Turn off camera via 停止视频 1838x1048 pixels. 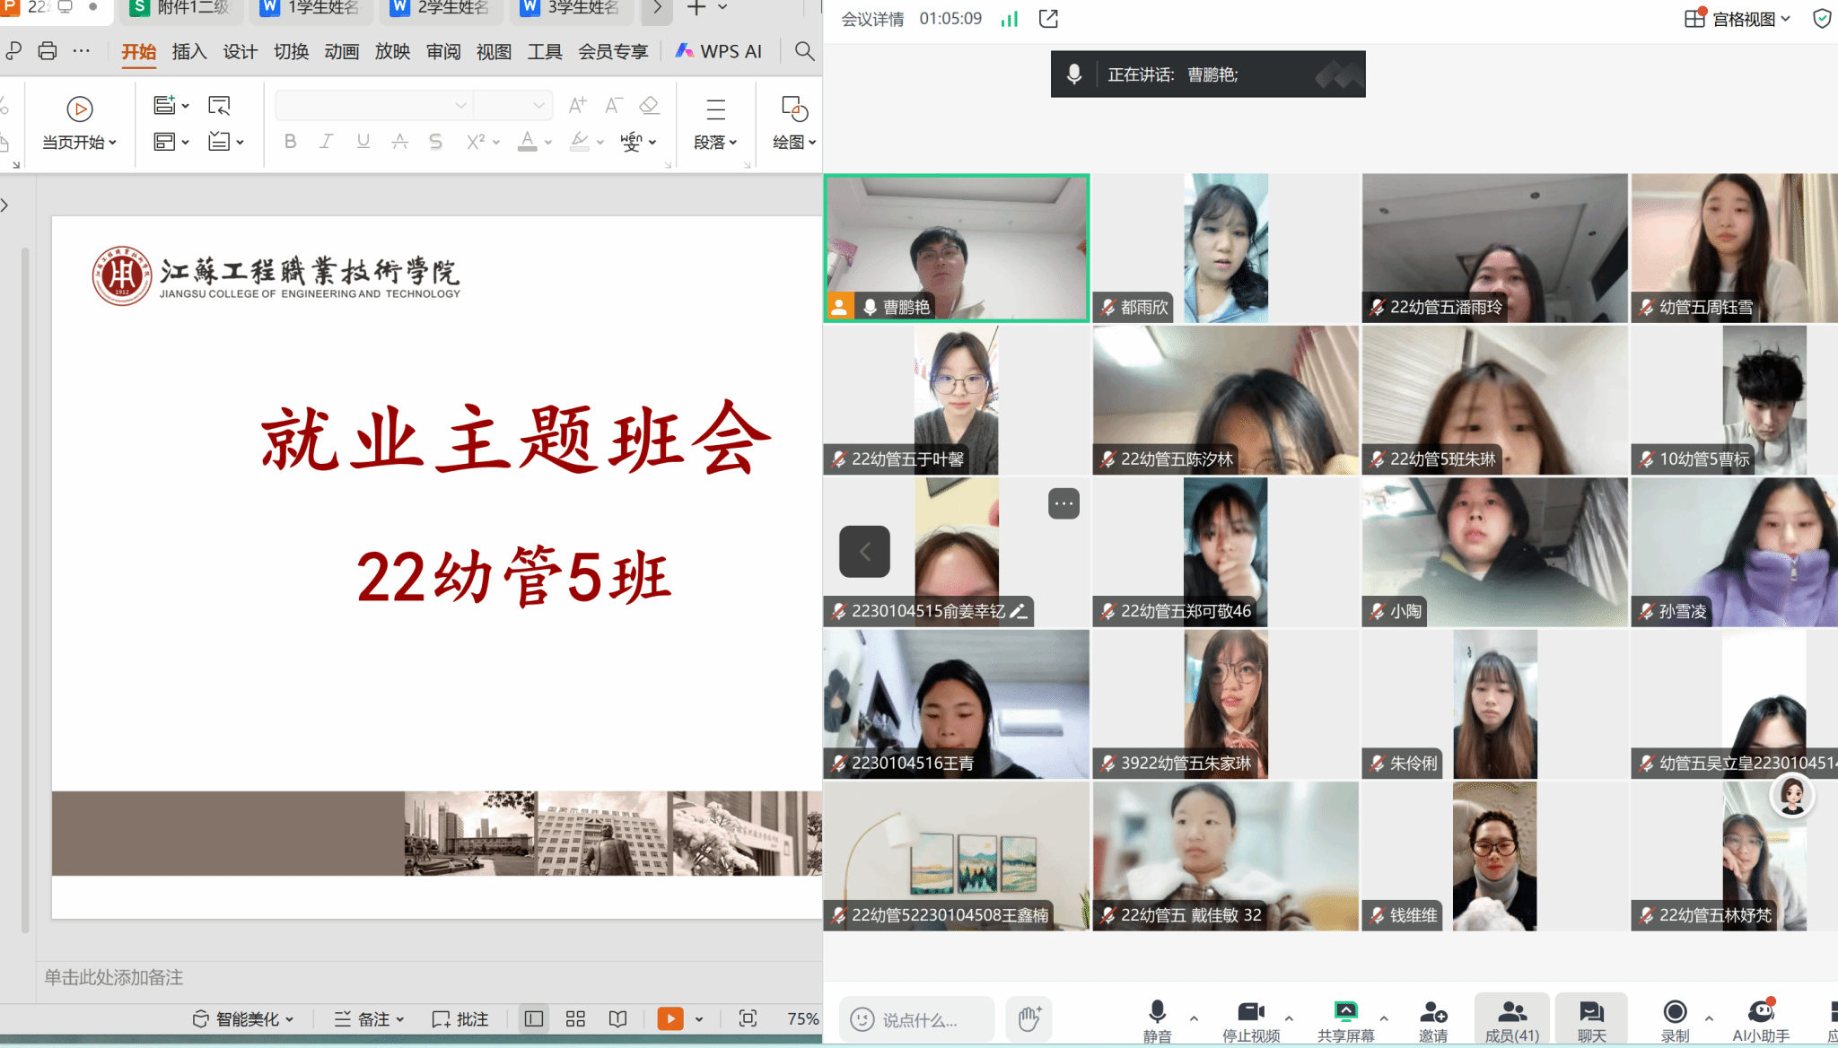1251,1019
